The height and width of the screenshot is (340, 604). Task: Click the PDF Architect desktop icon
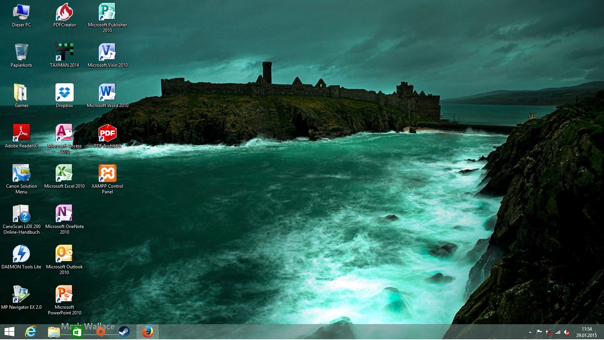pyautogui.click(x=107, y=133)
